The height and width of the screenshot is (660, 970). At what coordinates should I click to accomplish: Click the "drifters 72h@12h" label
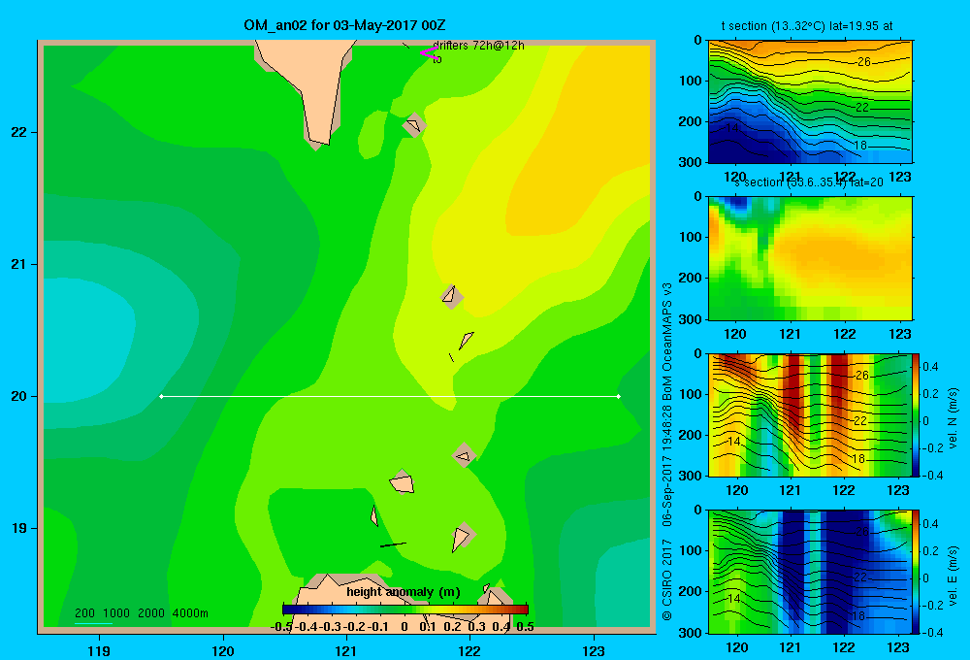(x=478, y=46)
